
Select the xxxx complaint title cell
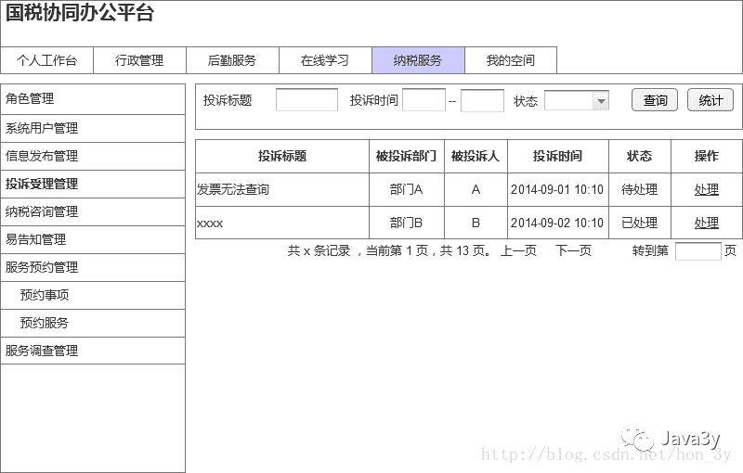click(x=282, y=223)
